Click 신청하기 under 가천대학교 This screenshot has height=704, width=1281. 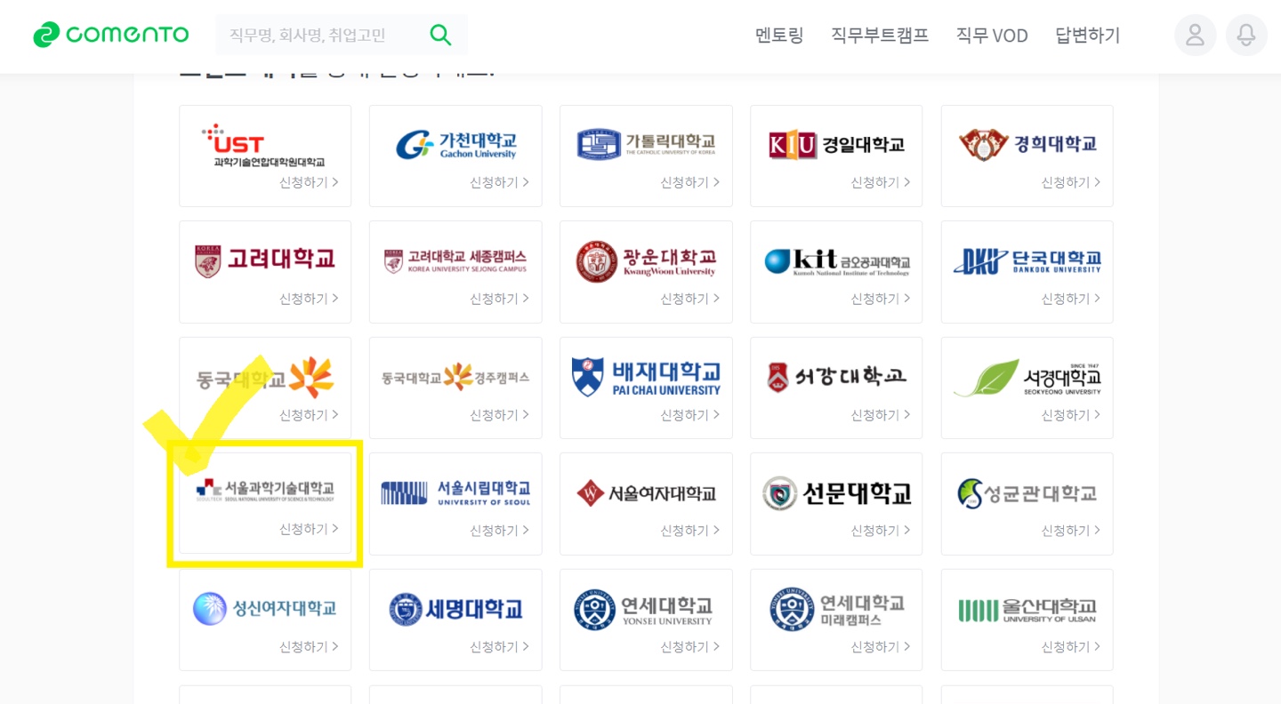tap(499, 182)
